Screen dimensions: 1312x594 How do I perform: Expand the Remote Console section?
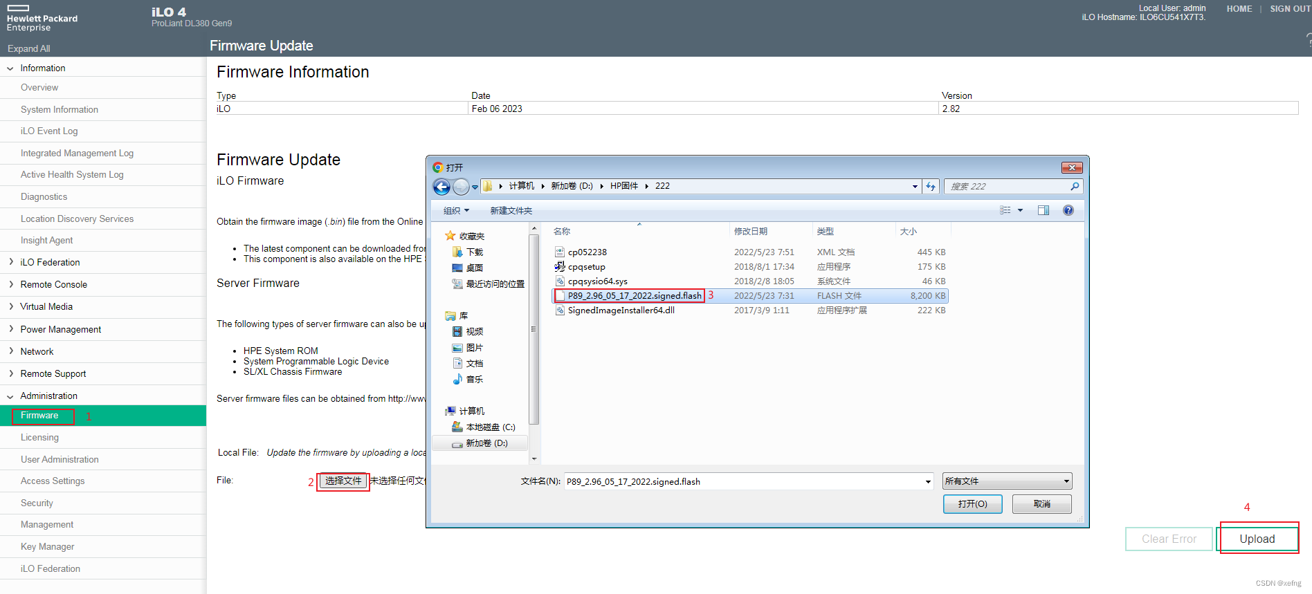click(x=10, y=284)
